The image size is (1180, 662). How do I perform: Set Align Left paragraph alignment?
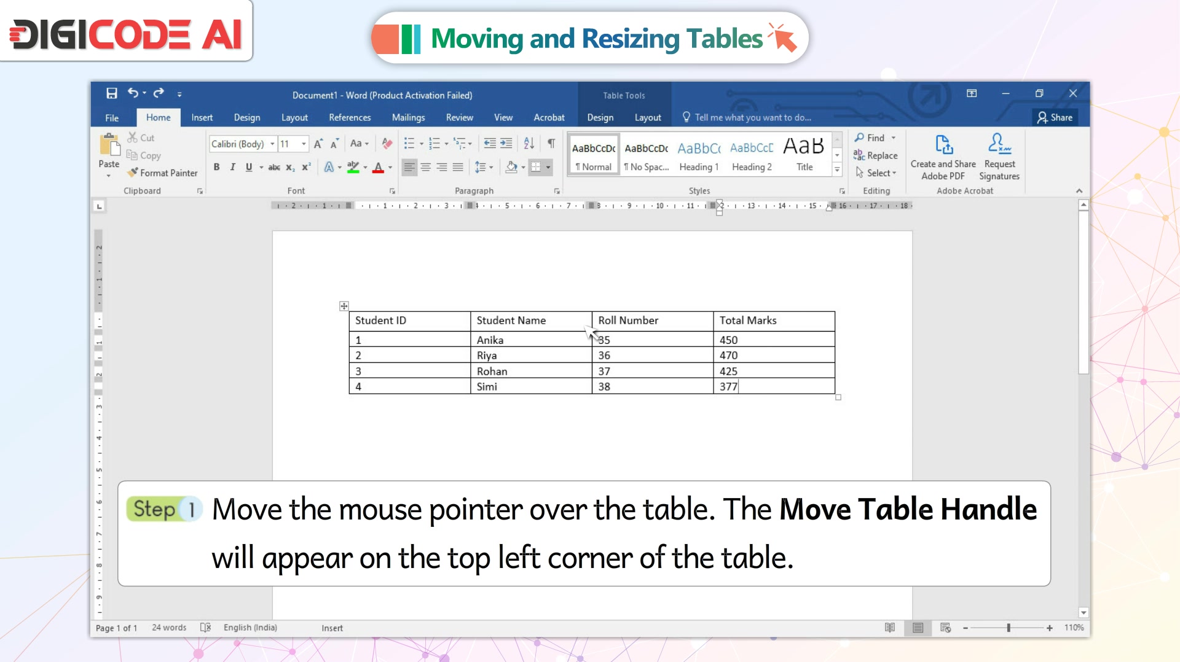(x=409, y=167)
